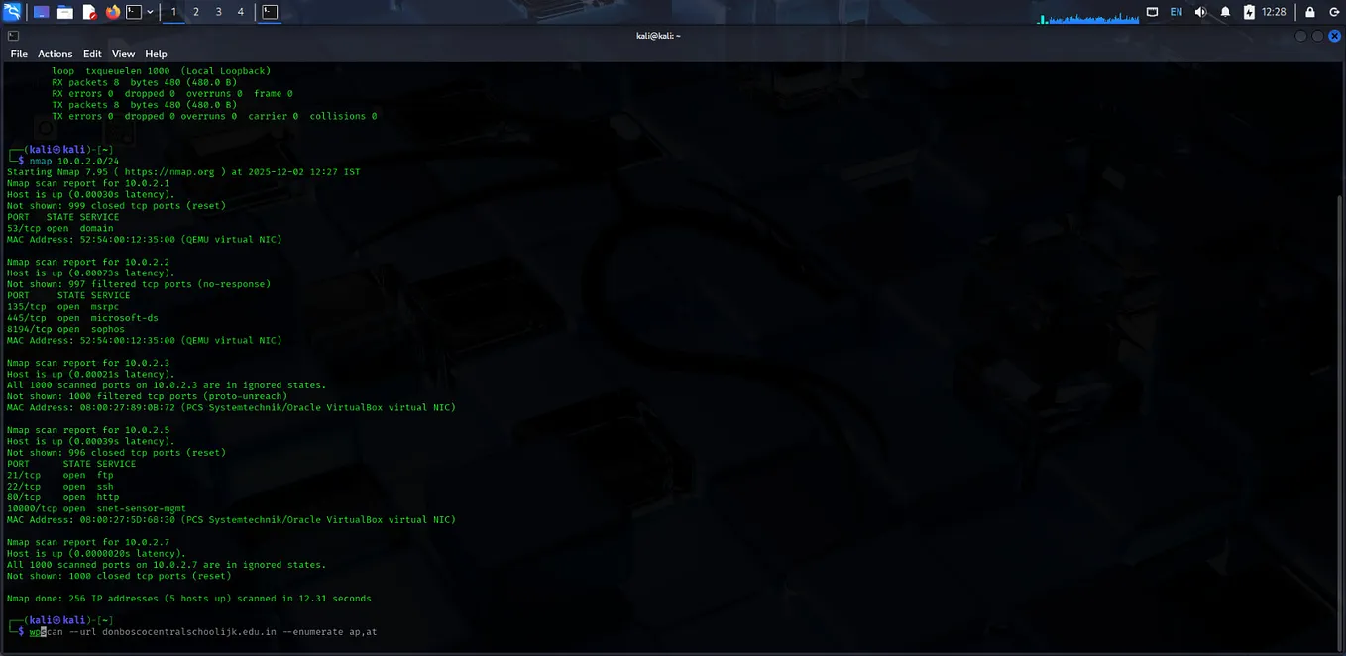This screenshot has width=1346, height=656.
Task: Switch to workspace 3
Action: 218,11
